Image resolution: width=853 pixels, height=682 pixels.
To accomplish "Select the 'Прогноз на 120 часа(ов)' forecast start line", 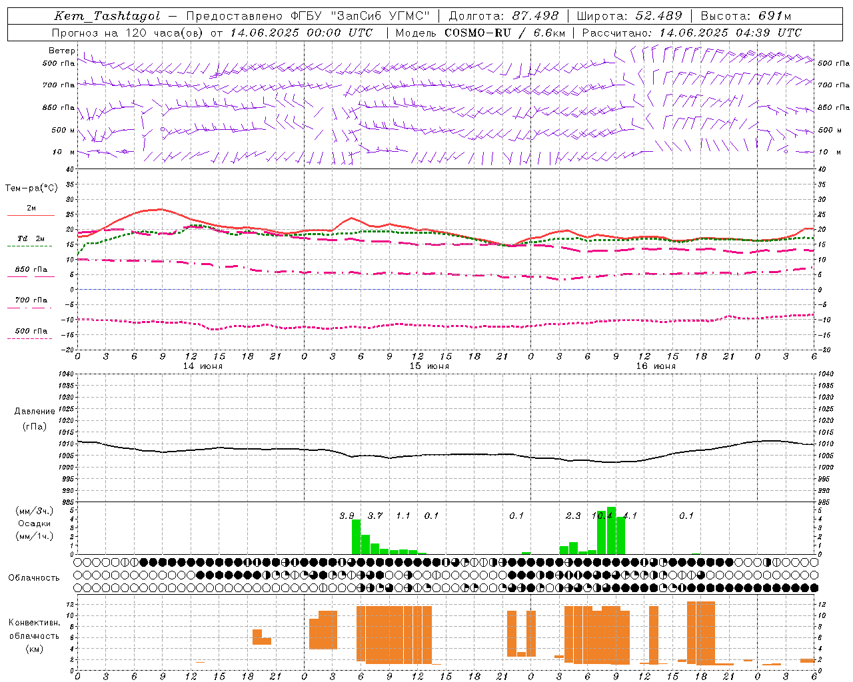I will click(x=213, y=33).
